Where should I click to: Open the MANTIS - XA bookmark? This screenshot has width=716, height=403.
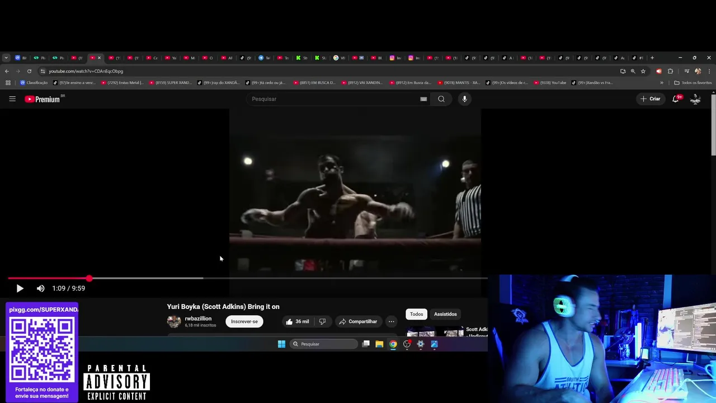click(459, 83)
